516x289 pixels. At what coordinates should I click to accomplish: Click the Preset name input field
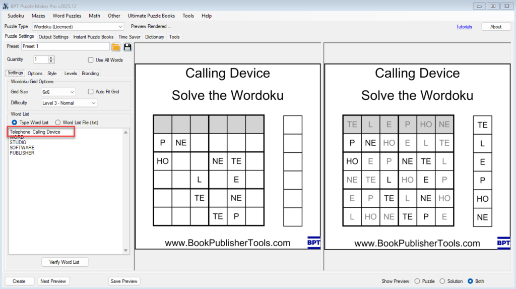(x=66, y=46)
